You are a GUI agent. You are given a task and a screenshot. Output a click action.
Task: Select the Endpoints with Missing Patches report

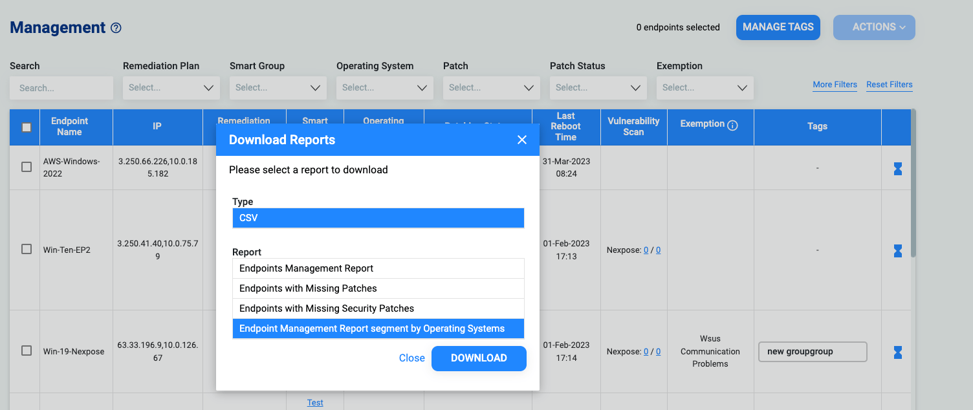378,288
